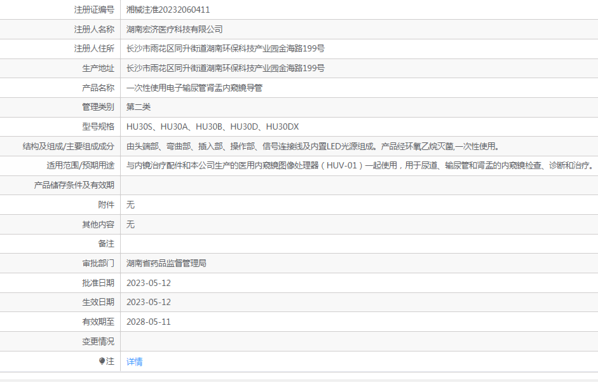Viewport: 598px width, 382px height.
Task: Click the 管理类别 label
Action: pos(99,107)
